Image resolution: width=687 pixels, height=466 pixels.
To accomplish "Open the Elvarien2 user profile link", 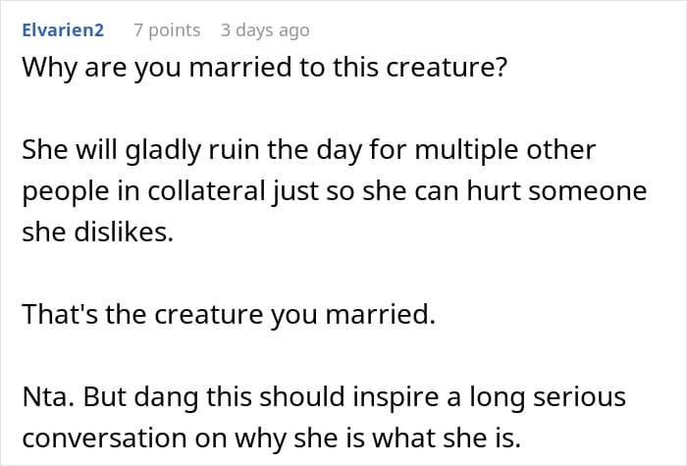I will click(x=62, y=30).
